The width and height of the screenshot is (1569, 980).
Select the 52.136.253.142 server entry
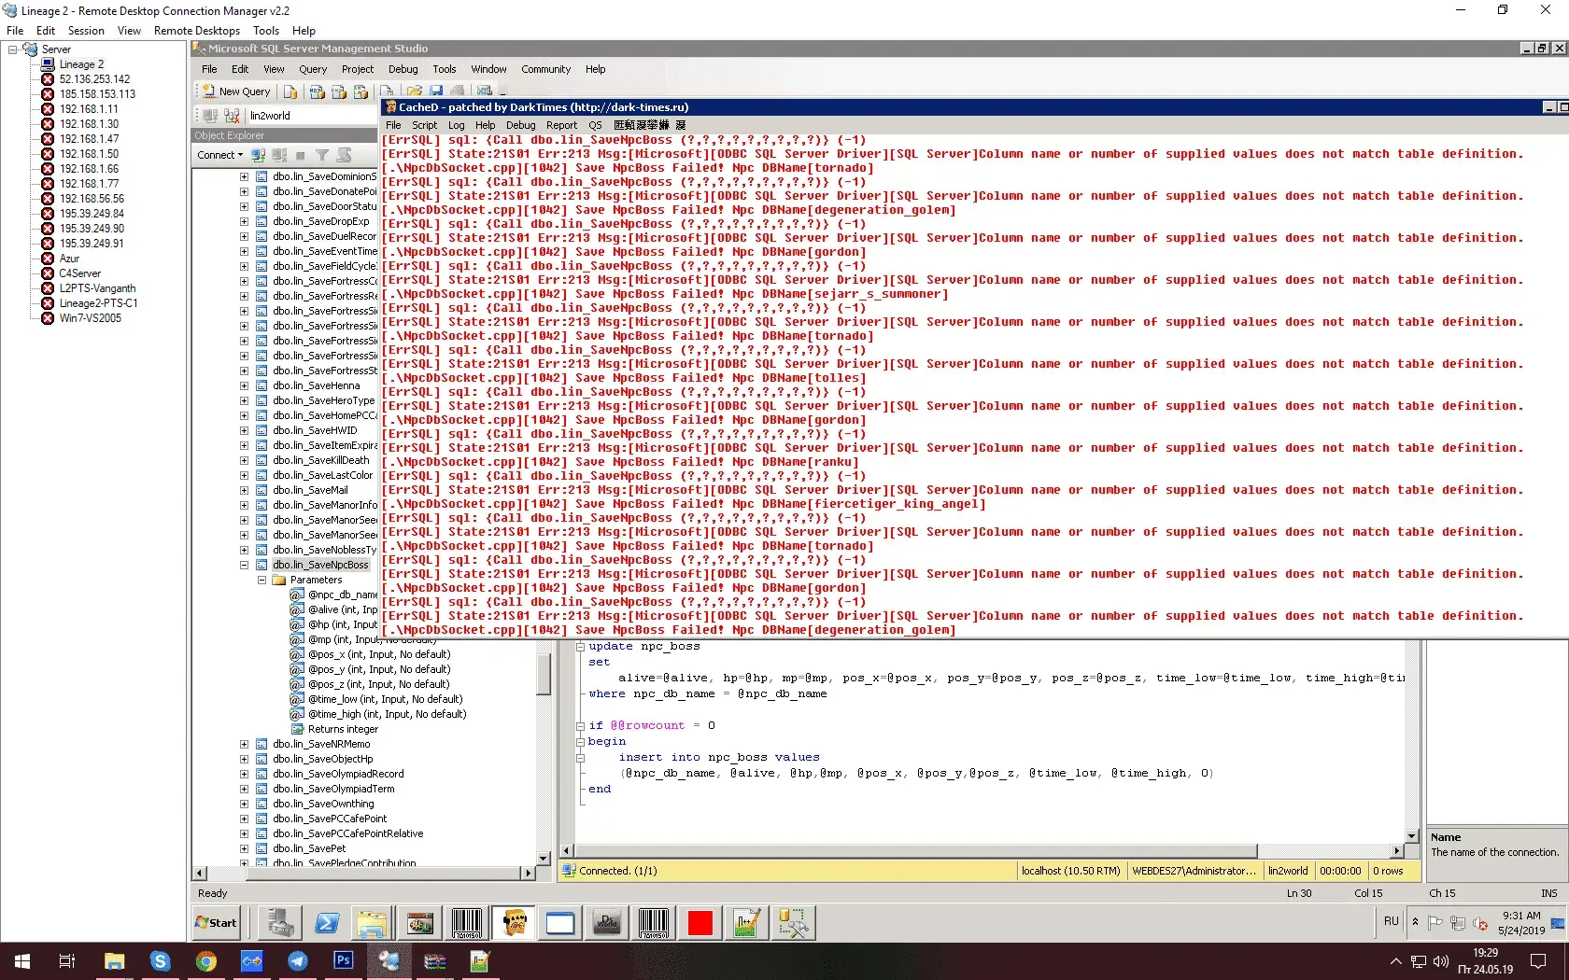pos(94,79)
